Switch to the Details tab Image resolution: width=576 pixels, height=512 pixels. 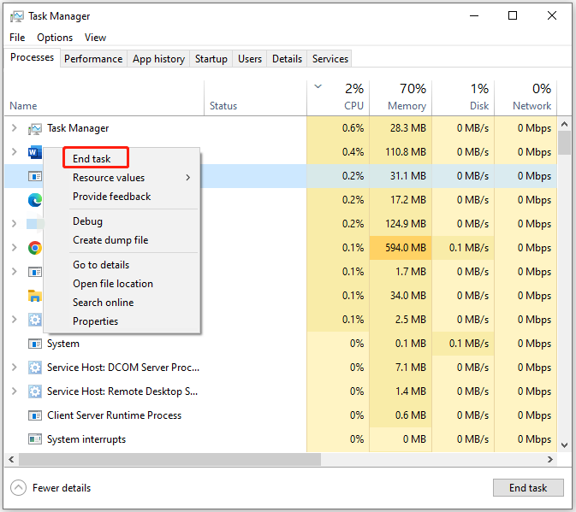pos(287,59)
